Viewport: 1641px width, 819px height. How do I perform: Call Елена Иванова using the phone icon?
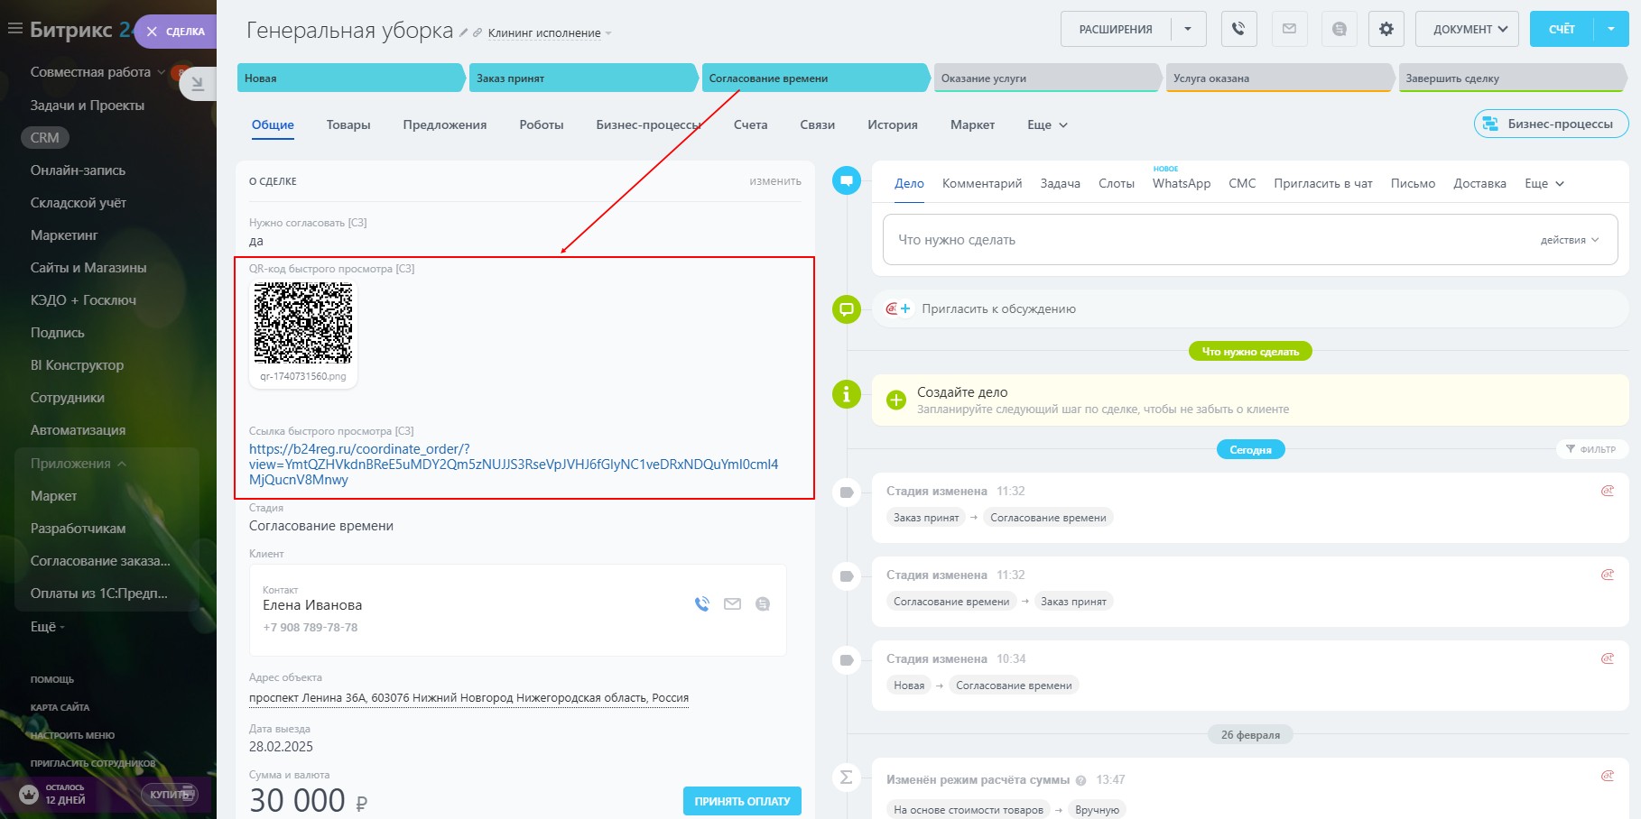pyautogui.click(x=702, y=604)
